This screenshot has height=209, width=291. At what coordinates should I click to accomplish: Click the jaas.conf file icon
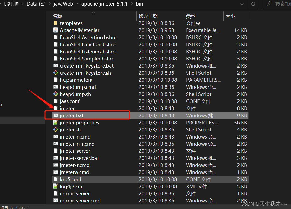pyautogui.click(x=55, y=101)
